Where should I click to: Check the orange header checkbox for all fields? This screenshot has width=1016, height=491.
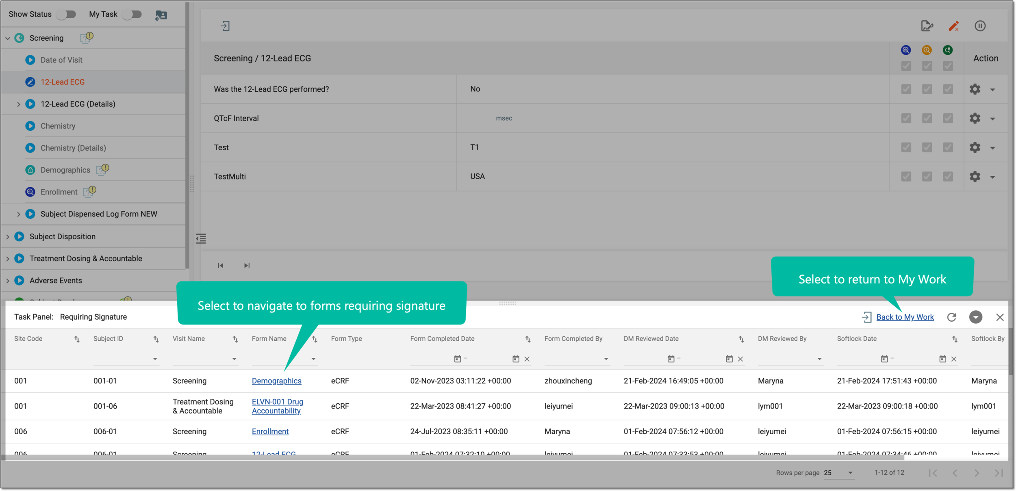tap(927, 66)
